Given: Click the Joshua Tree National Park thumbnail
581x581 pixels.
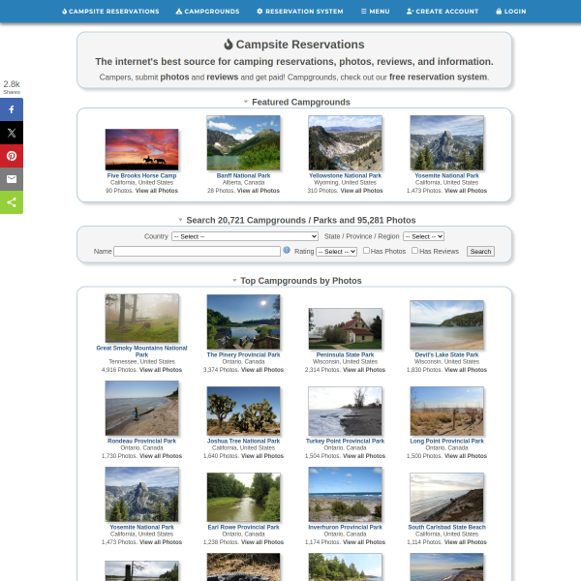Looking at the screenshot, I should [243, 411].
